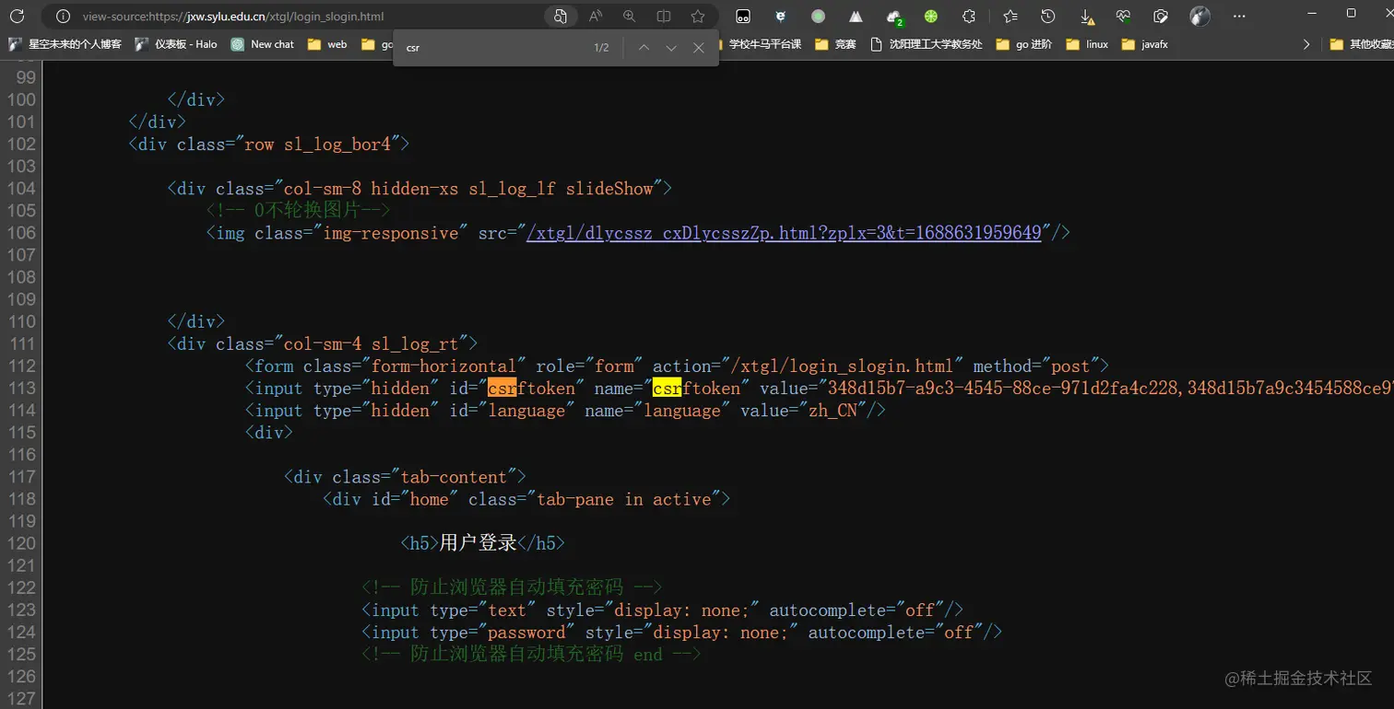The image size is (1394, 709).
Task: Open the 星空未来的个人博客 bookmark
Action: (65, 44)
